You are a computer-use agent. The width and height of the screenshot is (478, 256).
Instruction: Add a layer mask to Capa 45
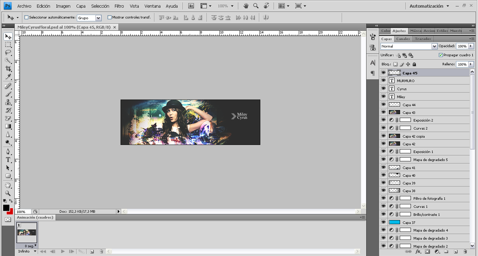(x=427, y=251)
